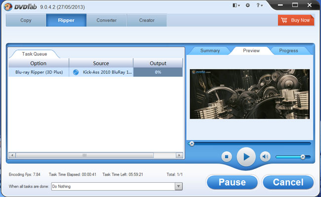Click the shopping cart icon
This screenshot has width=321, height=197.
tap(284, 20)
